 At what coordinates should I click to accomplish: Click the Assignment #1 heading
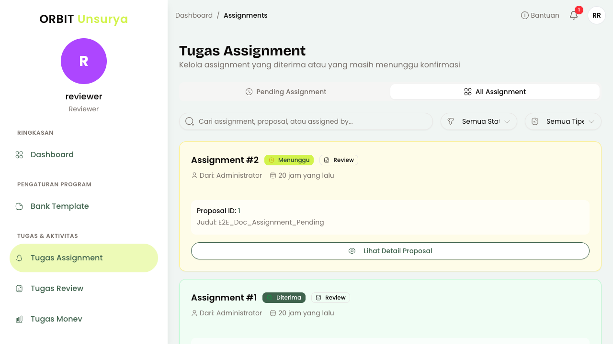click(224, 298)
